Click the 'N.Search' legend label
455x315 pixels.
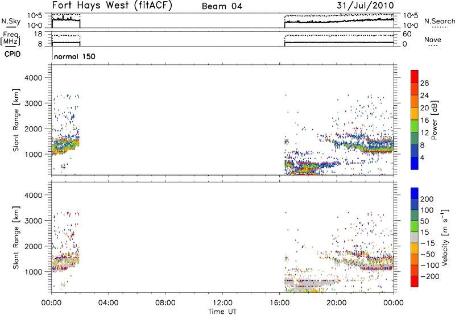(439, 21)
